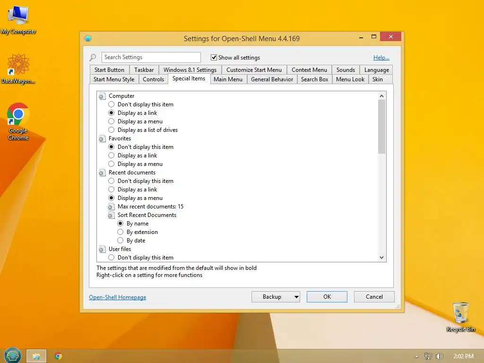This screenshot has height=363, width=484.
Task: Select Computer: Display as a menu
Action: coord(112,121)
